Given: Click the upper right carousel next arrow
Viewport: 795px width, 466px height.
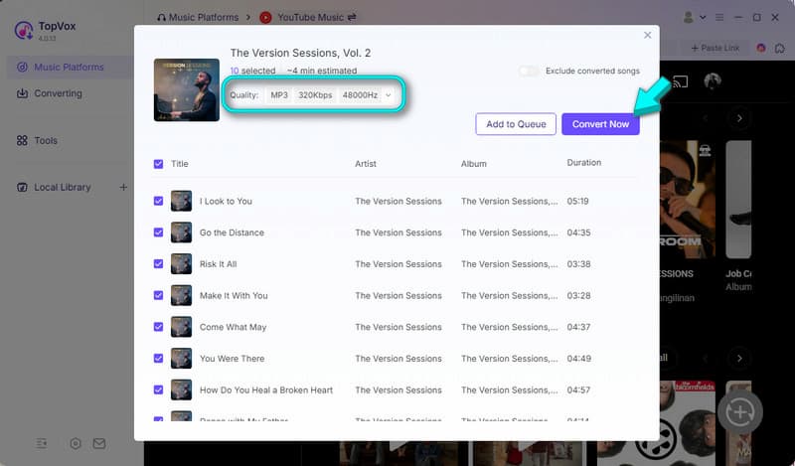Looking at the screenshot, I should point(739,118).
